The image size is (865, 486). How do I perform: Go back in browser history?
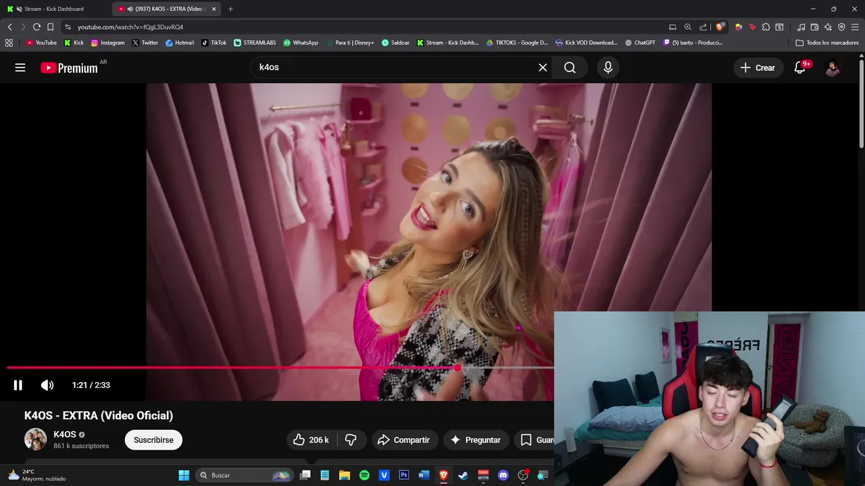(9, 27)
